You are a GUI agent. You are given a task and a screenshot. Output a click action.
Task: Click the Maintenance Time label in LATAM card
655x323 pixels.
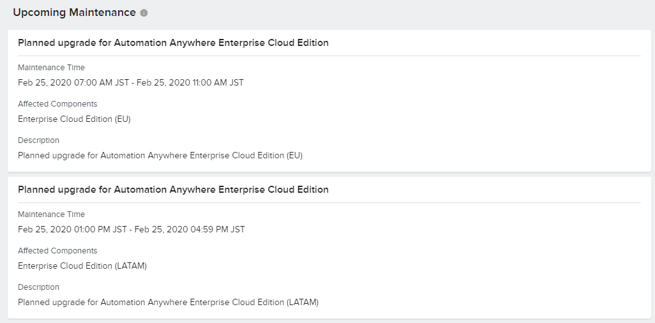tap(51, 214)
